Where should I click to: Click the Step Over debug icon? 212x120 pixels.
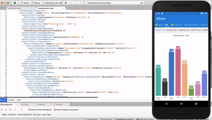(x=70, y=3)
